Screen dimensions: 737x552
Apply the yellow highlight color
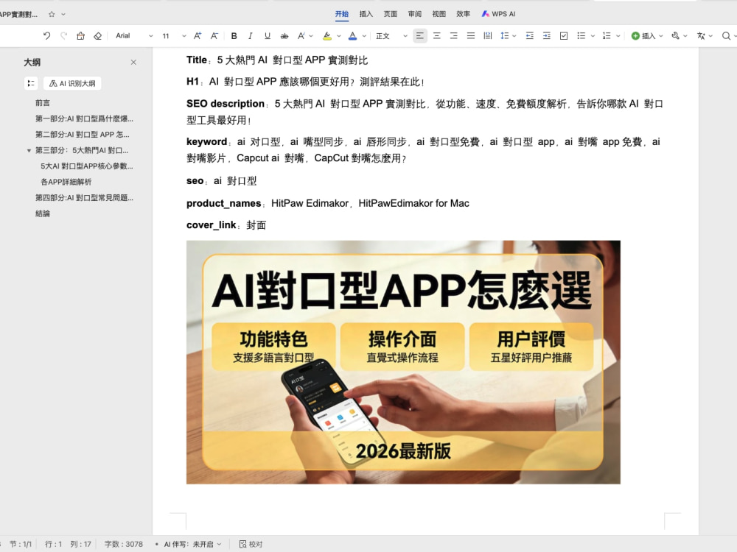pos(327,35)
